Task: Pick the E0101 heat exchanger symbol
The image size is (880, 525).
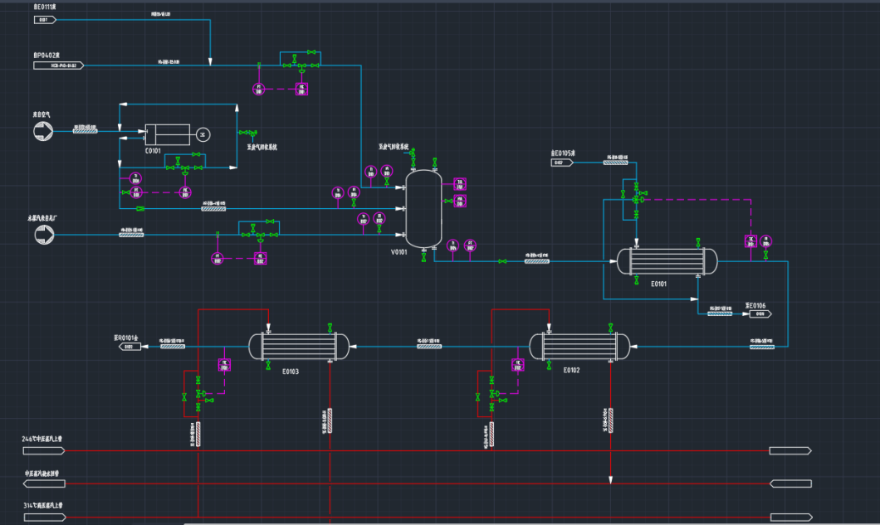Action: point(667,262)
